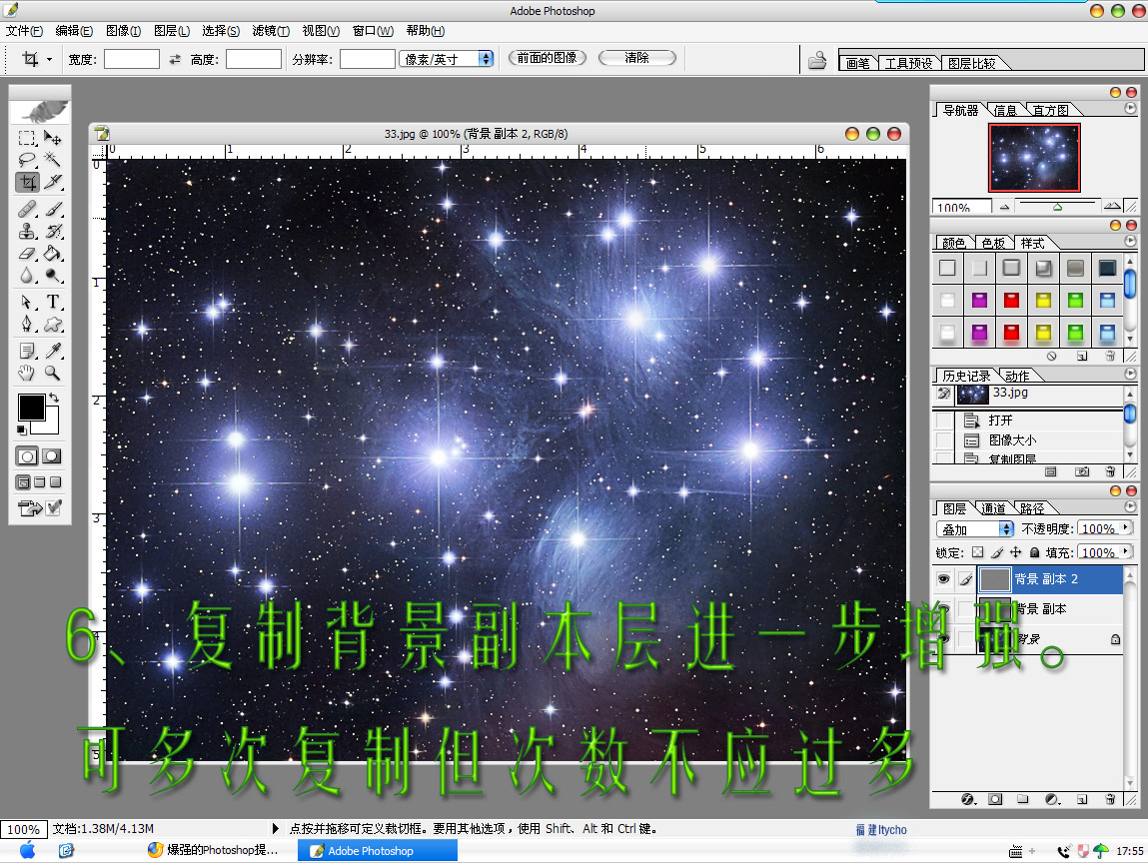Image resolution: width=1148 pixels, height=863 pixels.
Task: Select the Crop tool in toolbox
Action: 27,182
